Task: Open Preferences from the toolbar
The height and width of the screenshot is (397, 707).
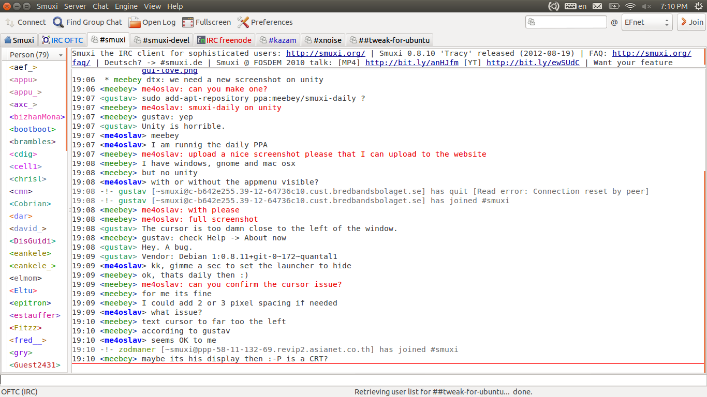Action: pos(243,22)
